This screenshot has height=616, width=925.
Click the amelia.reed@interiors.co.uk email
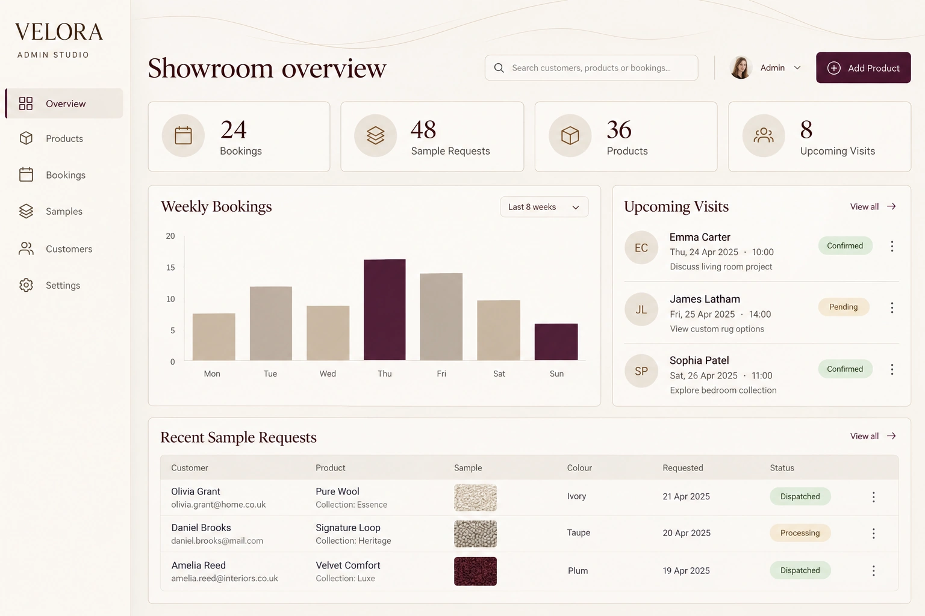pyautogui.click(x=225, y=578)
